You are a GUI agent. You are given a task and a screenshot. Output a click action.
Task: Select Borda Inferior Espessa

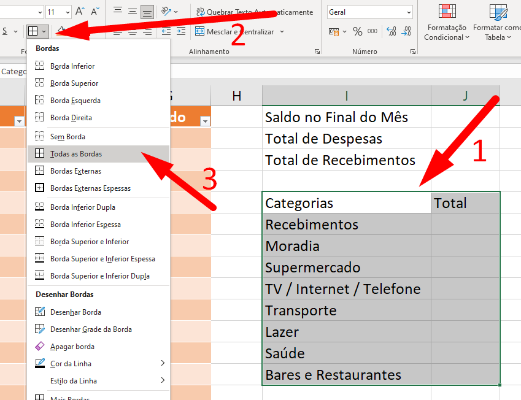tap(99, 225)
